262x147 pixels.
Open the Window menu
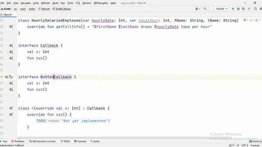[87, 3]
